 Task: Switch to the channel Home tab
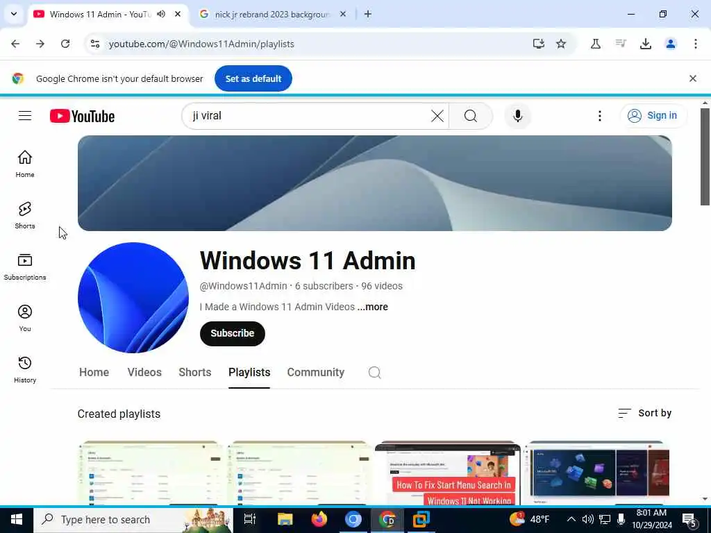point(94,373)
